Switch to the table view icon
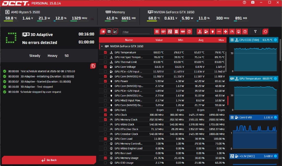Image resolution: width=282 pixels, height=166 pixels. [109, 32]
